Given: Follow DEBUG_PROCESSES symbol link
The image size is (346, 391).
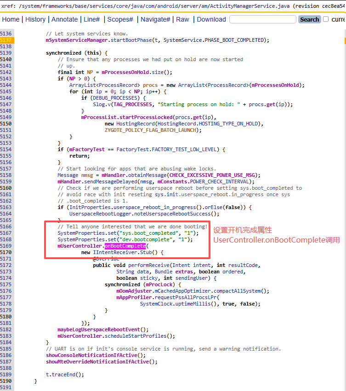Looking at the screenshot, I should (115, 98).
